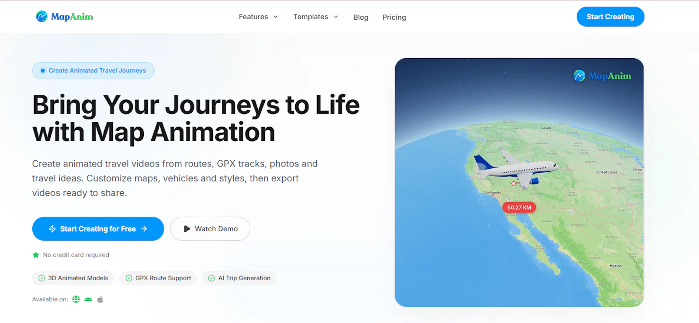Click the "Available on:" label
Image resolution: width=699 pixels, height=323 pixels.
click(50, 299)
